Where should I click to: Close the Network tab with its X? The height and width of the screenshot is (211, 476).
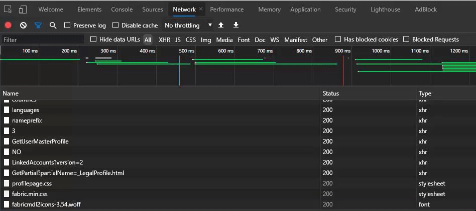coord(201,9)
